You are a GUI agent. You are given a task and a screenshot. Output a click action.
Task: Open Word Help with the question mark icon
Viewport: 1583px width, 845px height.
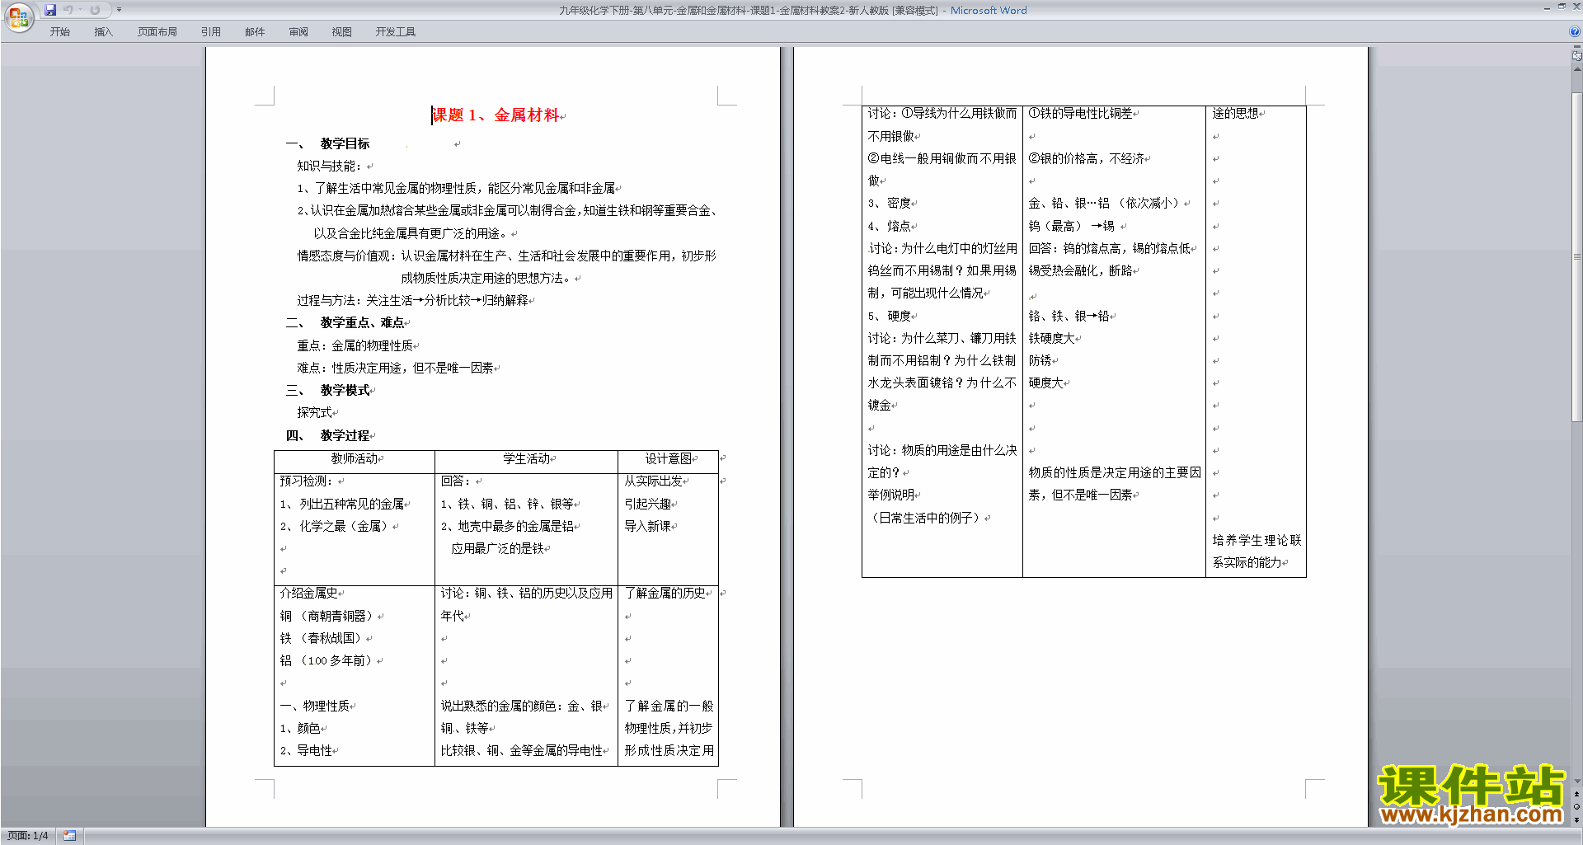pos(1575,32)
